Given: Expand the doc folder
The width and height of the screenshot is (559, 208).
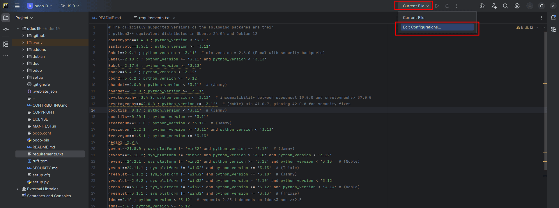Looking at the screenshot, I should click(x=23, y=63).
